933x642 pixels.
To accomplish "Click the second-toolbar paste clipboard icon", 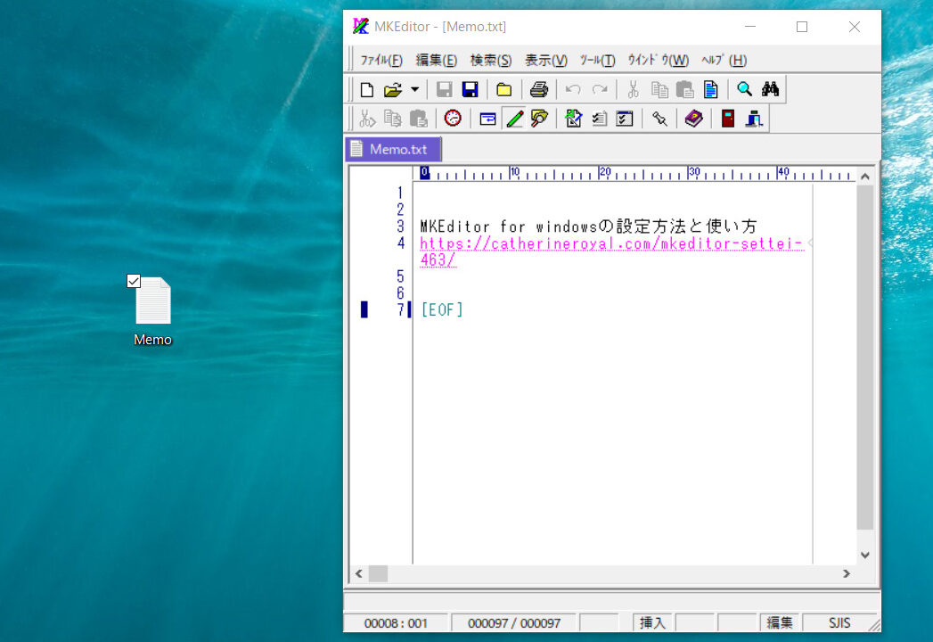I will coord(418,119).
